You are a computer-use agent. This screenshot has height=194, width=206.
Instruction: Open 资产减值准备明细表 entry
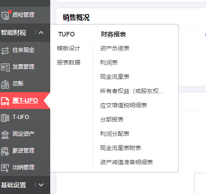coord(126,162)
